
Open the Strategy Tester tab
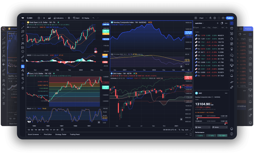coord(61,134)
